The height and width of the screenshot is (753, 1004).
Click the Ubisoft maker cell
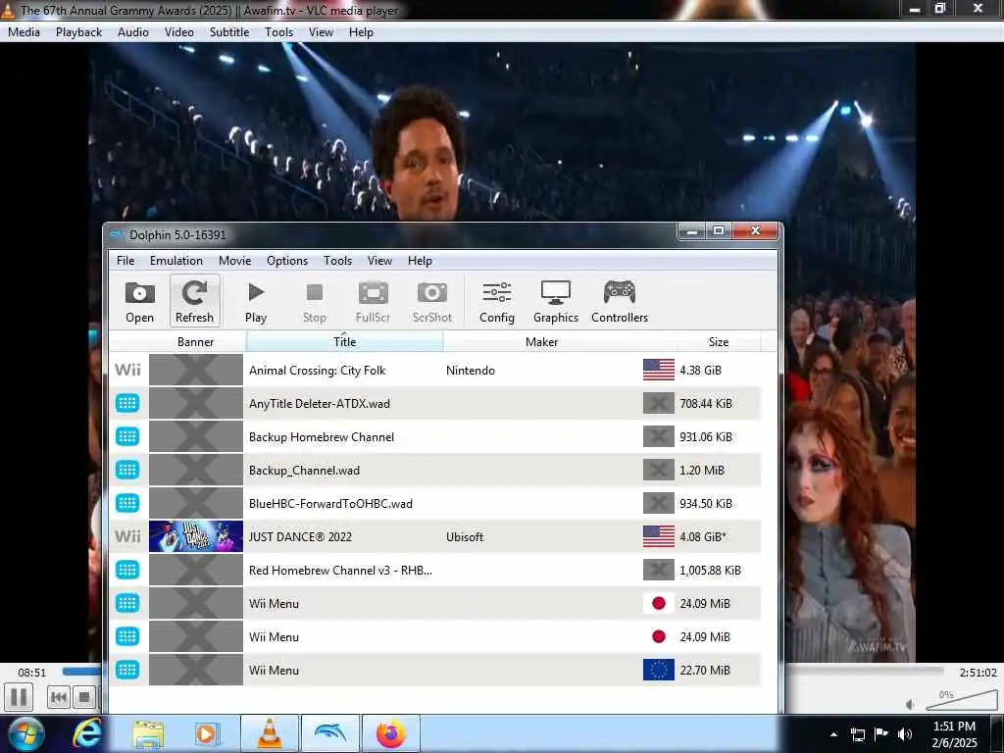pyautogui.click(x=465, y=536)
